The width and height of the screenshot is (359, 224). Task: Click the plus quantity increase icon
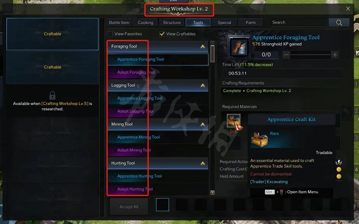335,55
